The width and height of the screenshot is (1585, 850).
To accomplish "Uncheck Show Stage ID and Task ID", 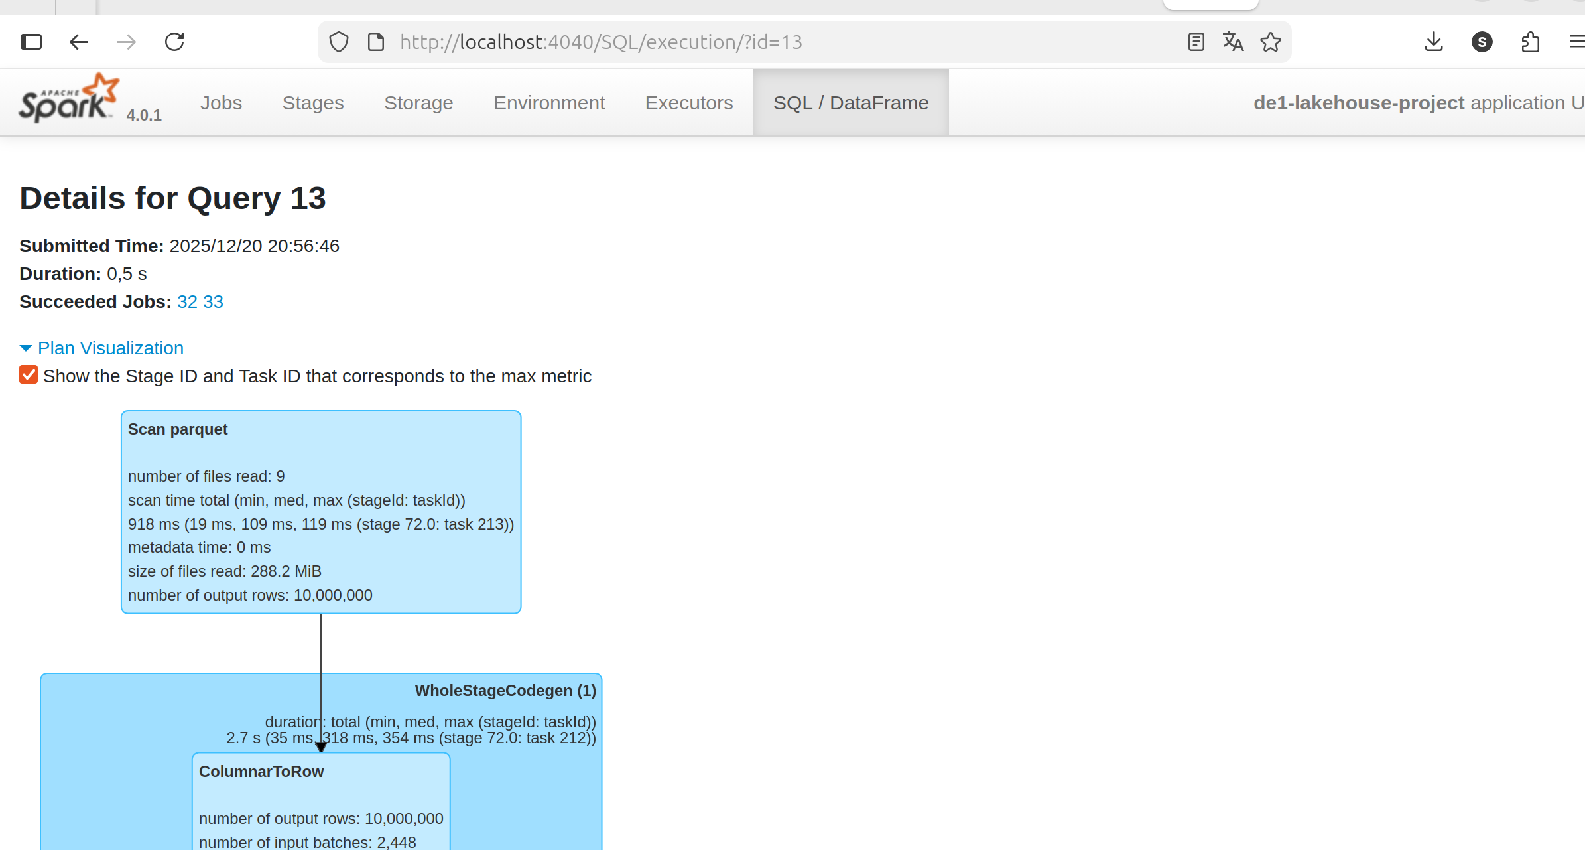I will (29, 375).
